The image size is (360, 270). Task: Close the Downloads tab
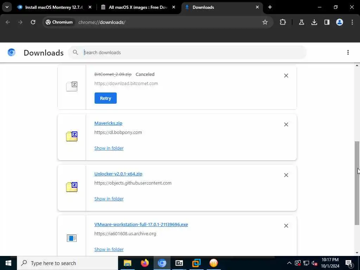(x=257, y=7)
